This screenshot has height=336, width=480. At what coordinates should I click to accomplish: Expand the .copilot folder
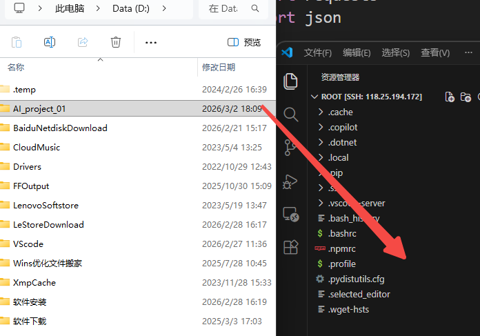[343, 127]
